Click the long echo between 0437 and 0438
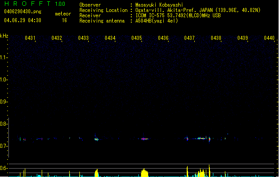Viewport: 279px width, 177px height. pos(200,139)
